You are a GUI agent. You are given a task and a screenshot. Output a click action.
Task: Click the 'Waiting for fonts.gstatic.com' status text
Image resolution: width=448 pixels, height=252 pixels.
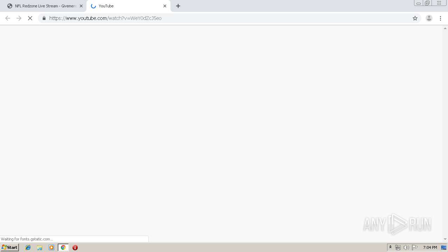point(27,239)
